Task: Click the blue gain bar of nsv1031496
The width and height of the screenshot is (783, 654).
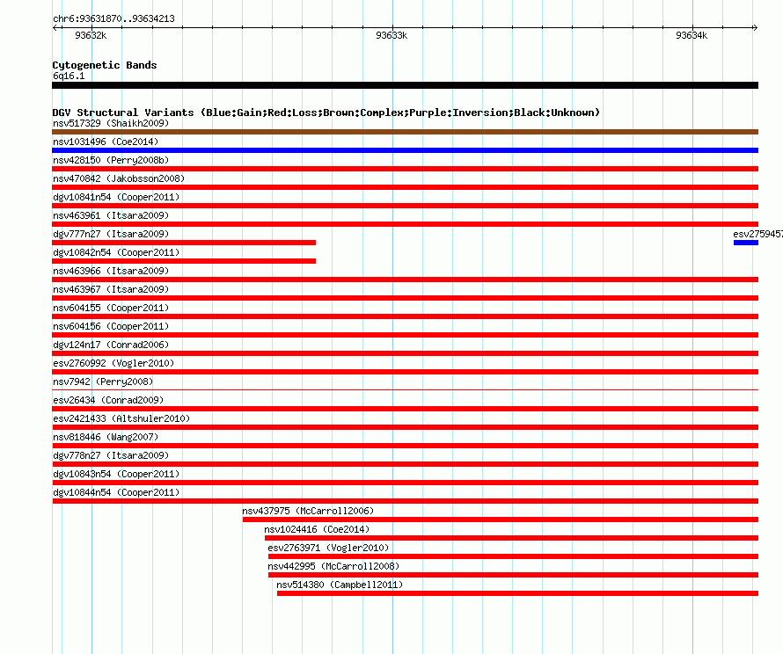Action: pyautogui.click(x=405, y=150)
